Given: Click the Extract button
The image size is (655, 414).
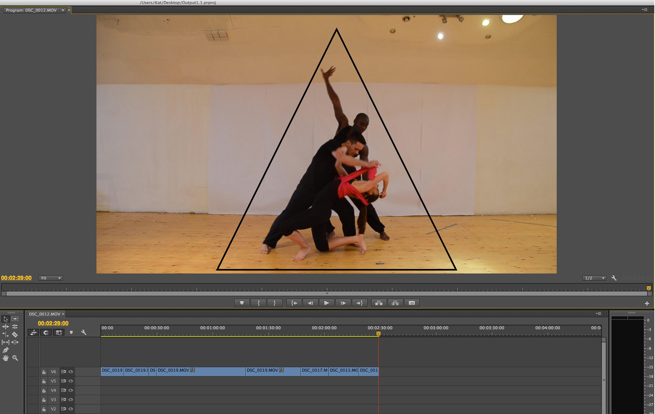Looking at the screenshot, I should click(395, 303).
